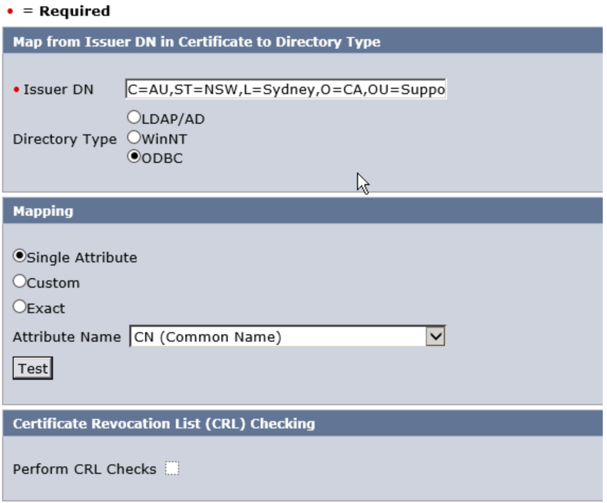
Task: Click the Issuer DN text field
Action: pos(285,89)
